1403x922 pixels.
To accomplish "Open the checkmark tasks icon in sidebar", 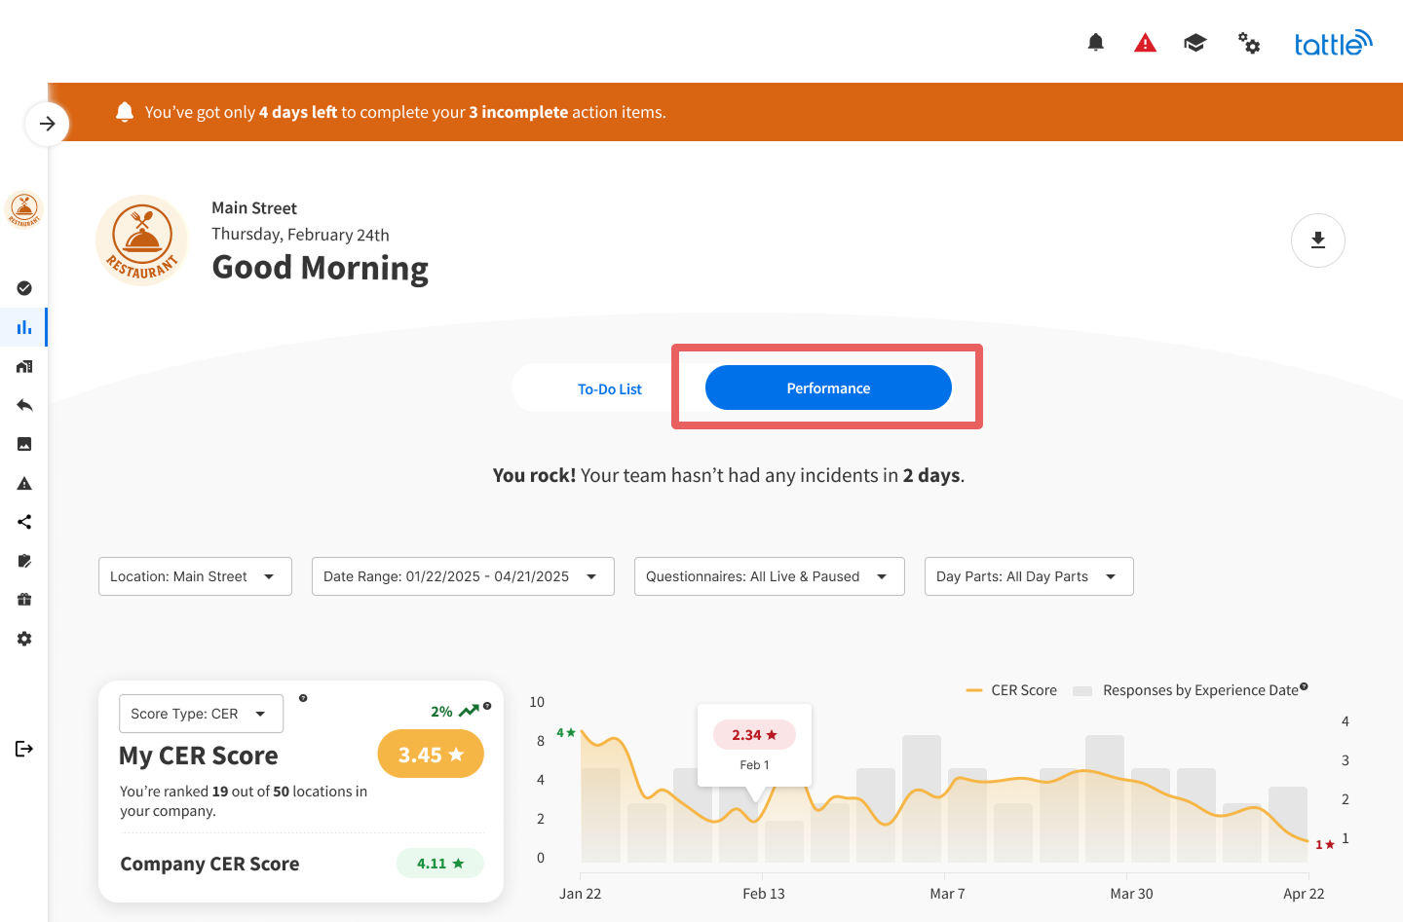I will pos(24,288).
